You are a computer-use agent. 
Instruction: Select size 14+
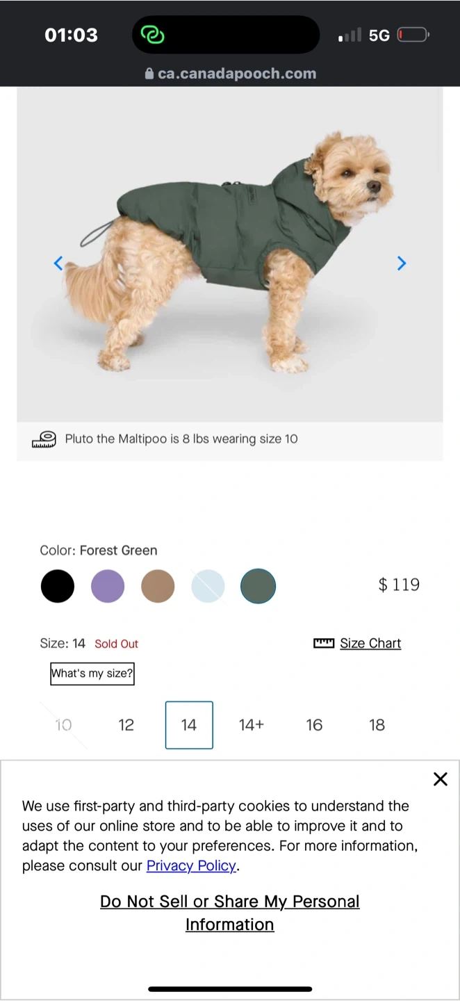click(251, 725)
